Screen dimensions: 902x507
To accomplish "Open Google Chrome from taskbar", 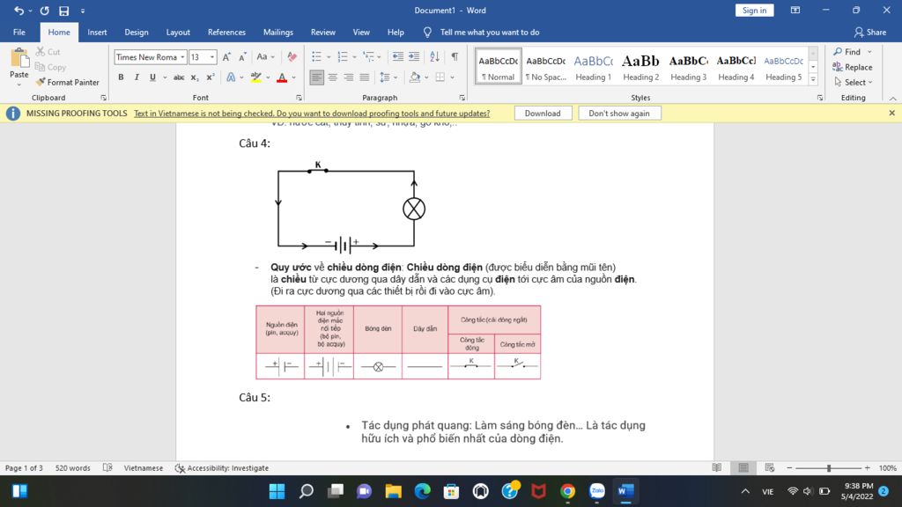I will (568, 491).
